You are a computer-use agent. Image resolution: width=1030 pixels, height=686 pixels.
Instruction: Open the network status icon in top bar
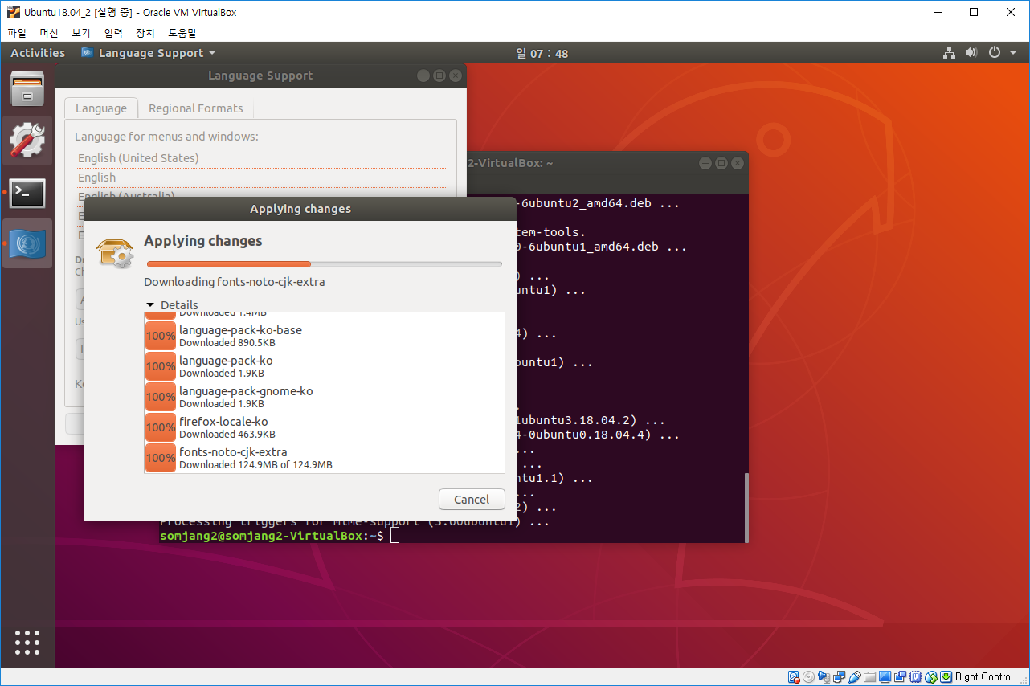(949, 53)
